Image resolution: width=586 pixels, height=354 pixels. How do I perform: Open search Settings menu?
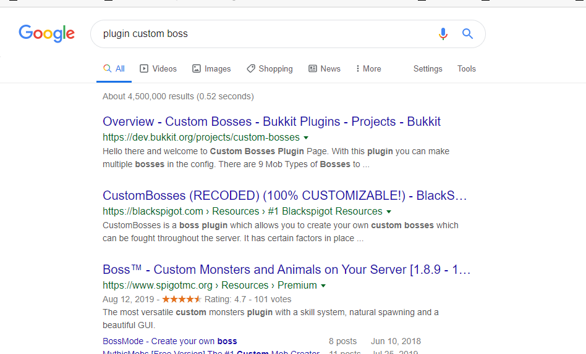point(428,69)
